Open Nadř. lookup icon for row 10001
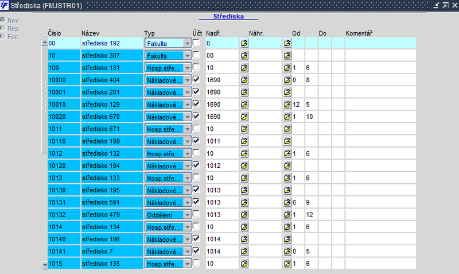This screenshot has height=274, width=459. click(244, 92)
